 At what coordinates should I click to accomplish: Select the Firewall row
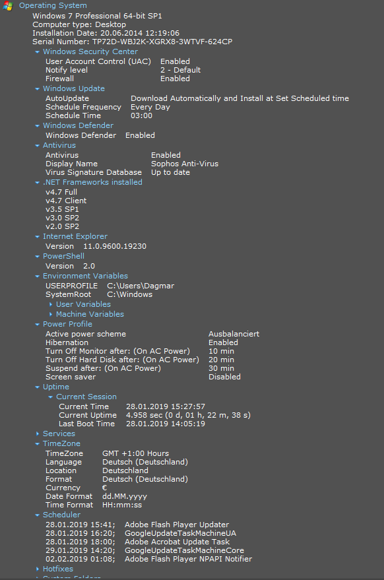click(117, 79)
